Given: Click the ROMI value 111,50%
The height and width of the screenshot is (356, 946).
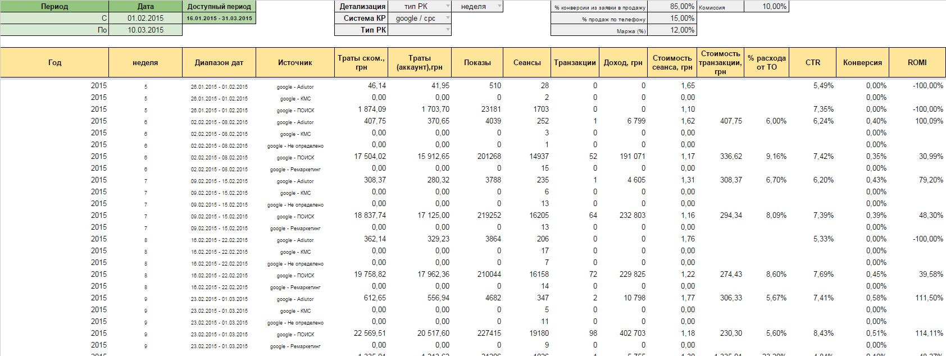Looking at the screenshot, I should pos(929,298).
